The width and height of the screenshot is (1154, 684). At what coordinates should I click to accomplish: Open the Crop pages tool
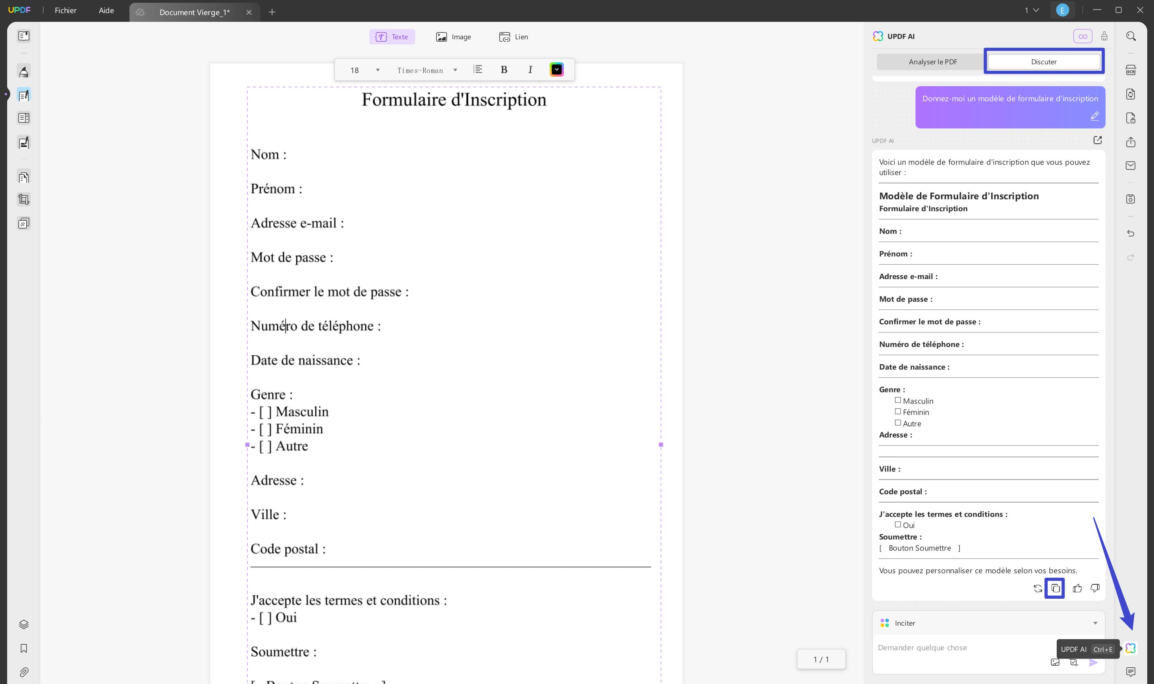coord(23,199)
